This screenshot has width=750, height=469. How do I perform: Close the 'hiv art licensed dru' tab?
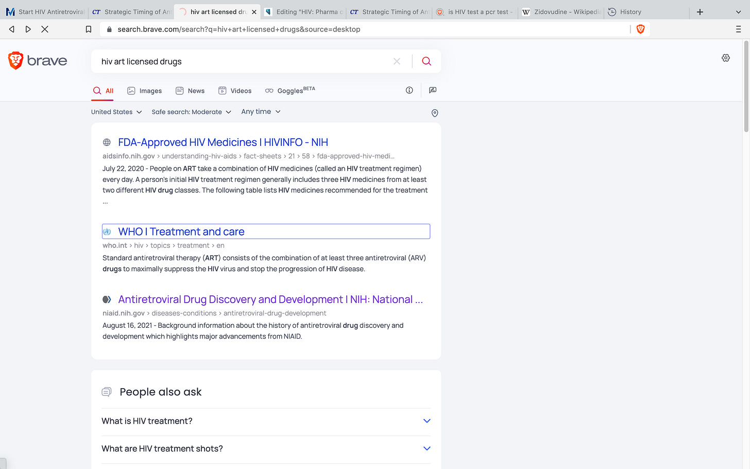[x=254, y=12]
